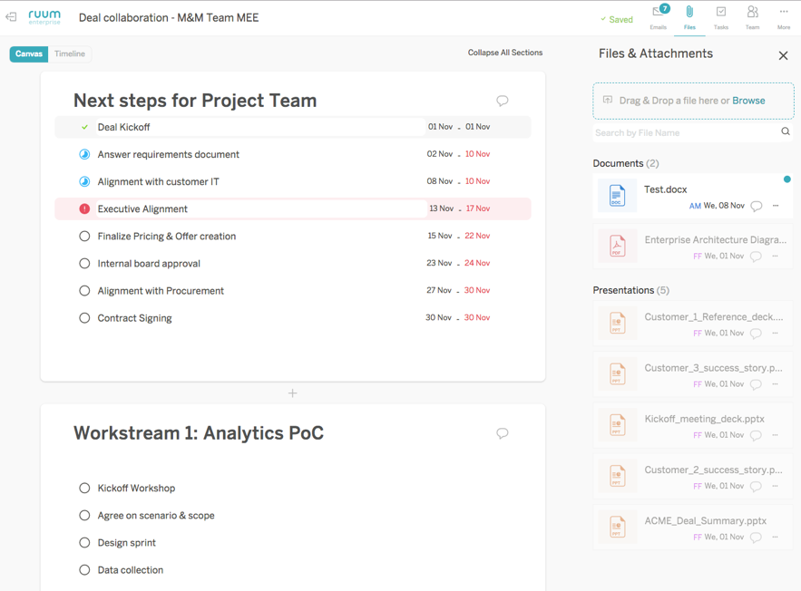801x591 pixels.
Task: Click the search magnifier in Files & Attachments
Action: 785,131
